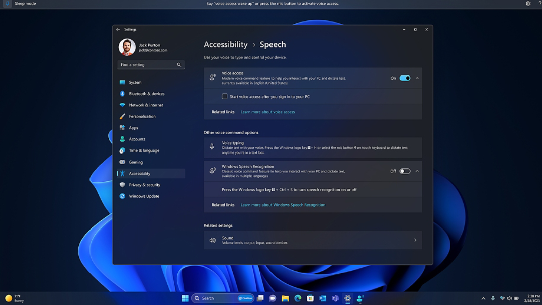Open the System settings category
The height and width of the screenshot is (305, 542).
point(151,82)
